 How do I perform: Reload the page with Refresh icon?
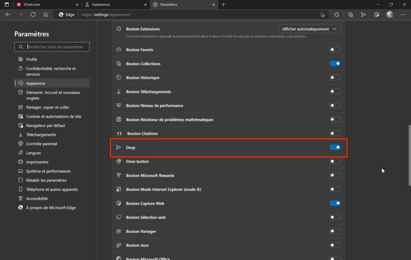coord(33,15)
